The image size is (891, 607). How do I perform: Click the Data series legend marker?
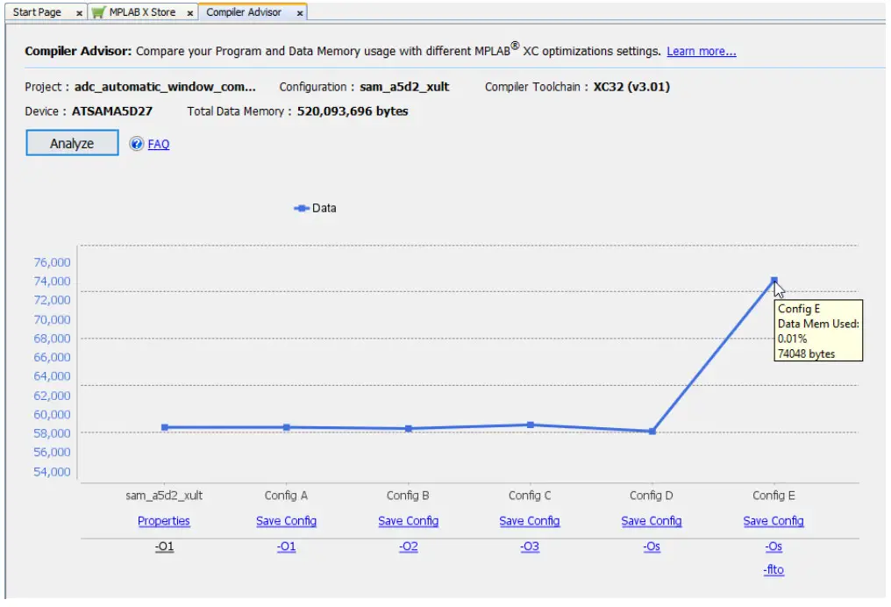301,209
